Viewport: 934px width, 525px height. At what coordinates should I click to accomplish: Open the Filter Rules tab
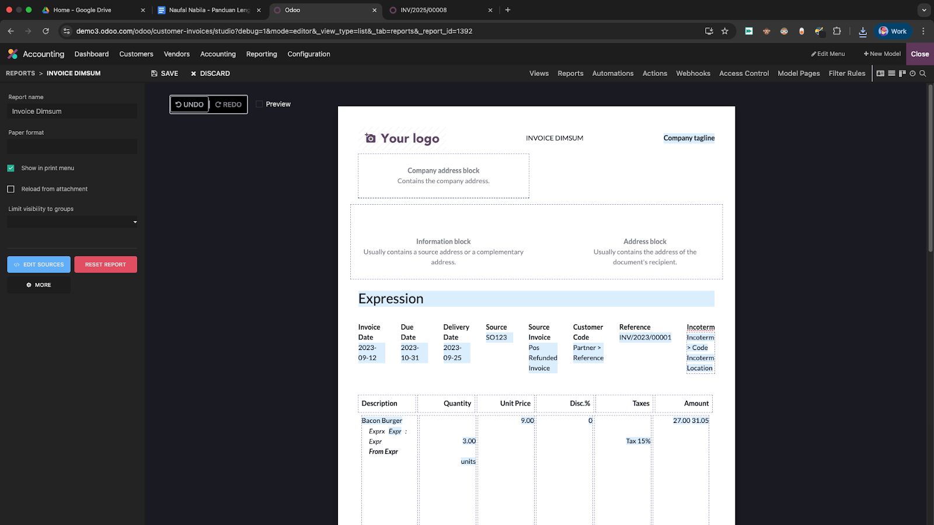click(847, 73)
